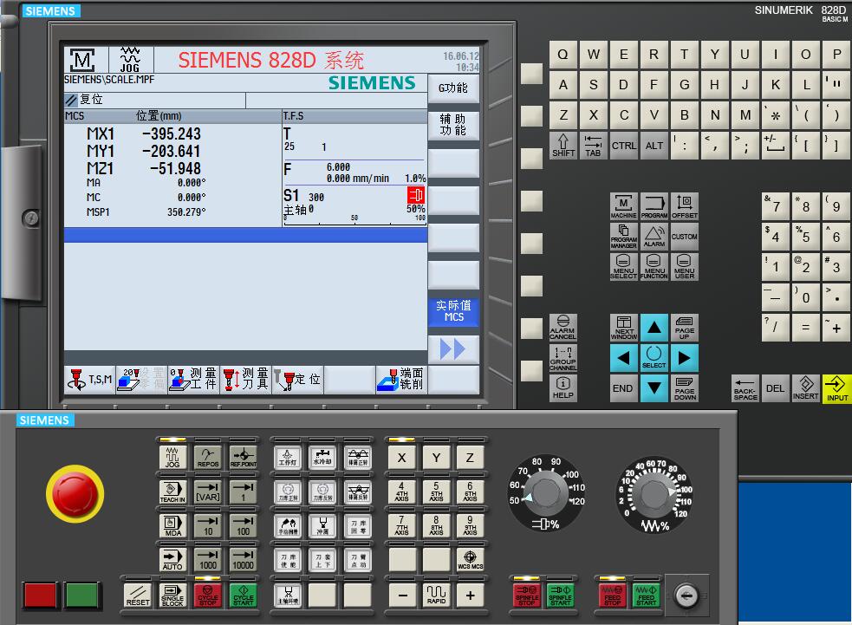The height and width of the screenshot is (625, 852).
Task: Select increment size 100
Action: coord(243,525)
